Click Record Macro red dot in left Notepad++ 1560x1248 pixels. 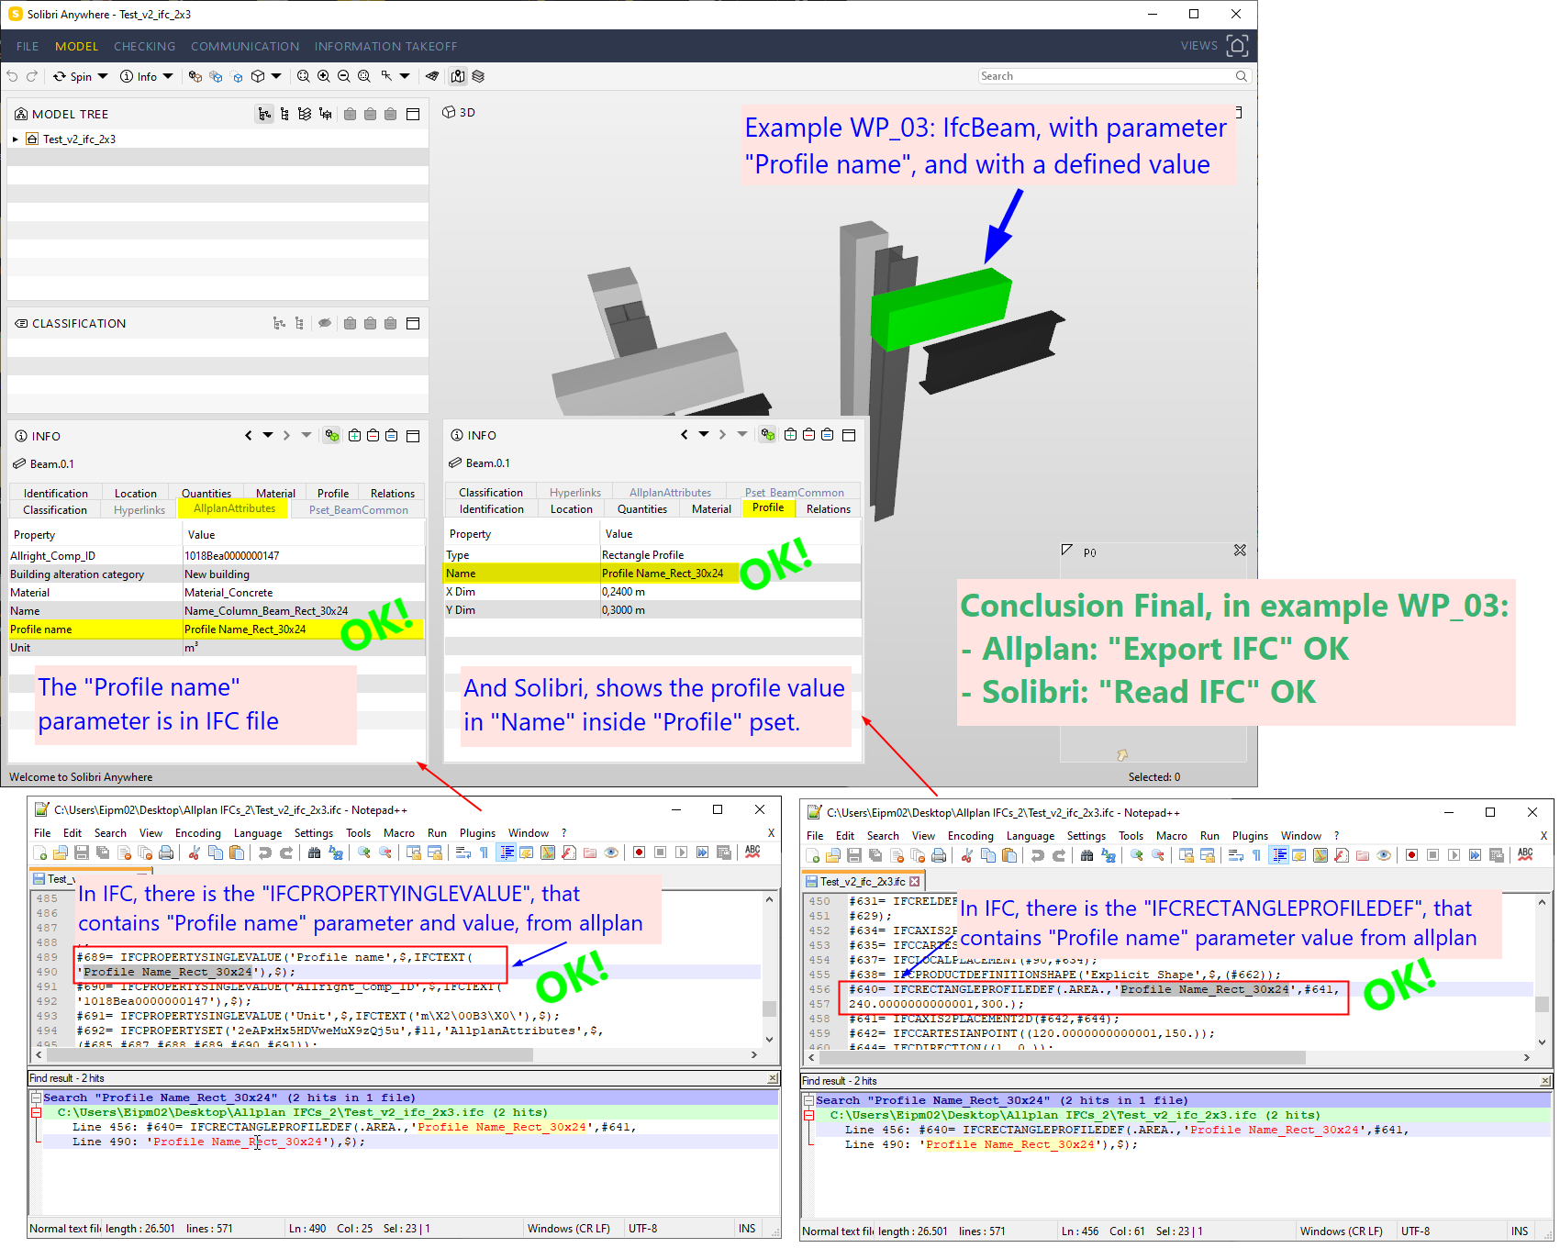(x=639, y=852)
